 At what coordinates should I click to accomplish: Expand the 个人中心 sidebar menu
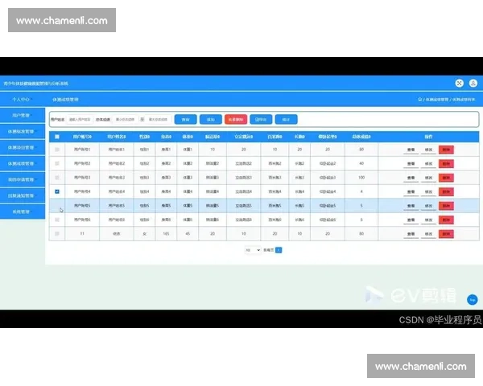[23, 100]
